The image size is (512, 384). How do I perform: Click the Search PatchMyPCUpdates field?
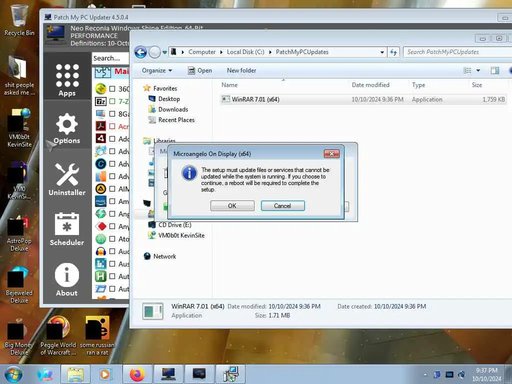click(x=457, y=52)
